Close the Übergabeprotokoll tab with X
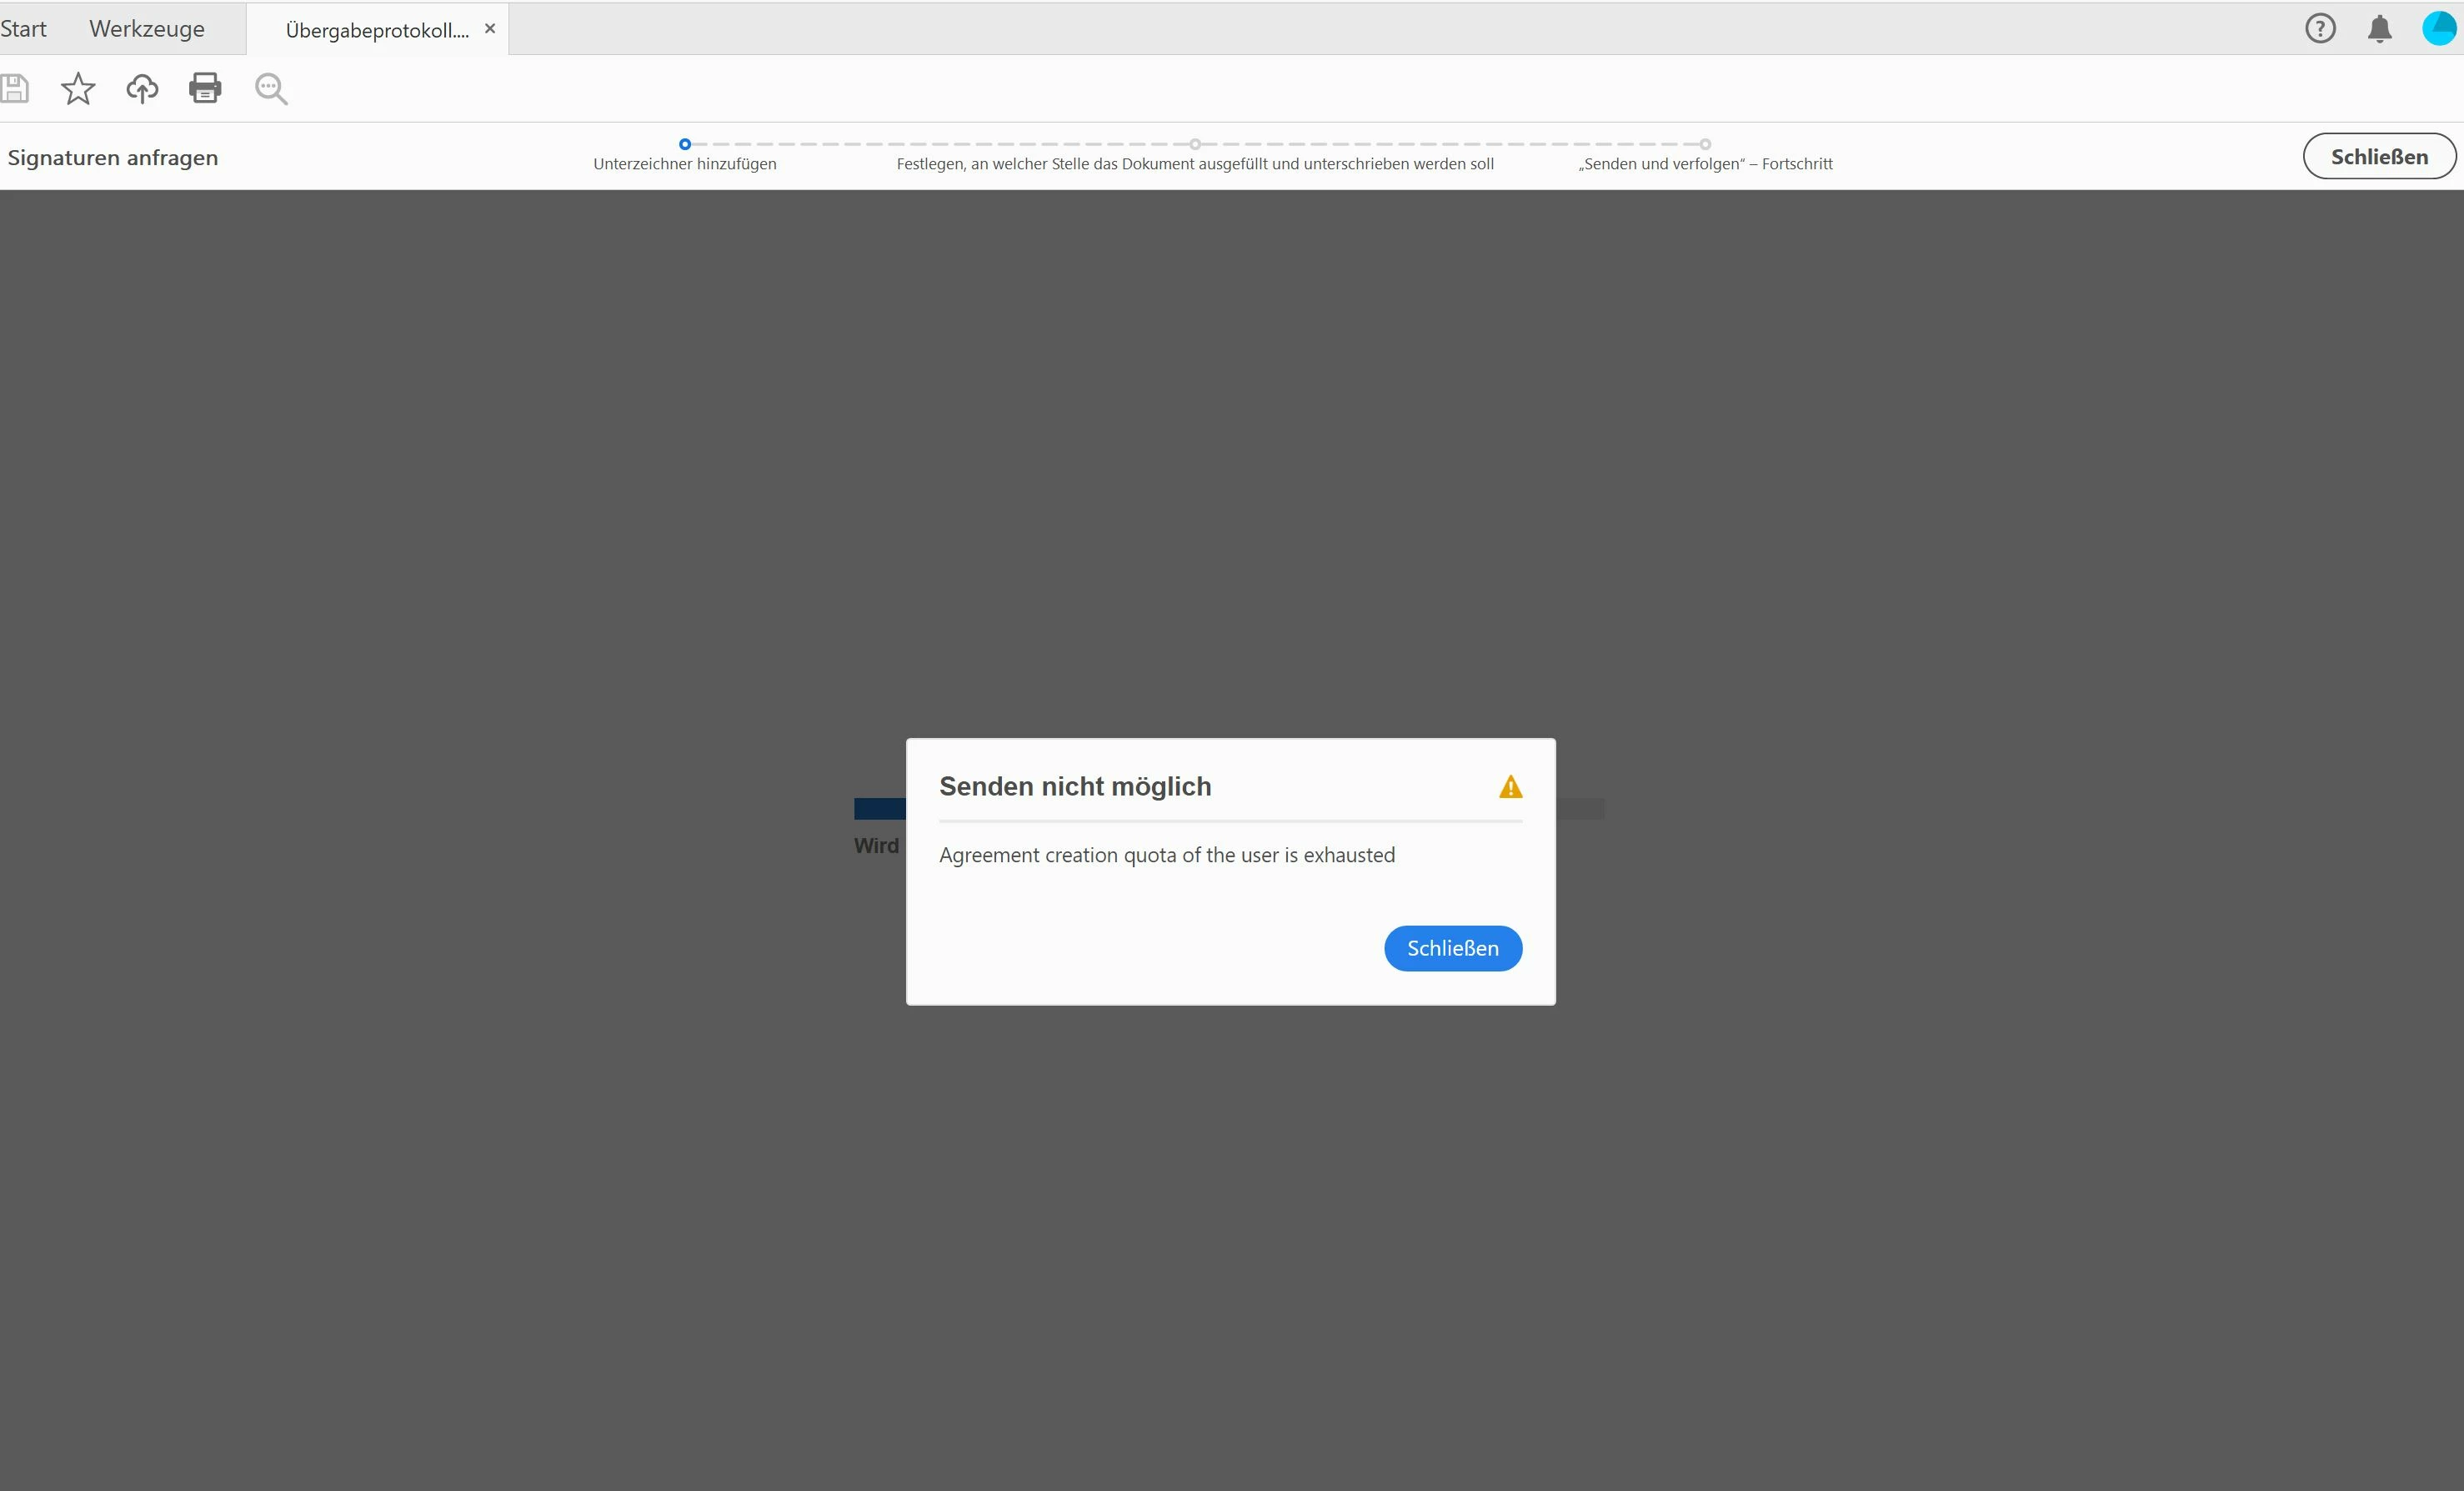Screen dimensions: 2464x1491 click(490, 29)
